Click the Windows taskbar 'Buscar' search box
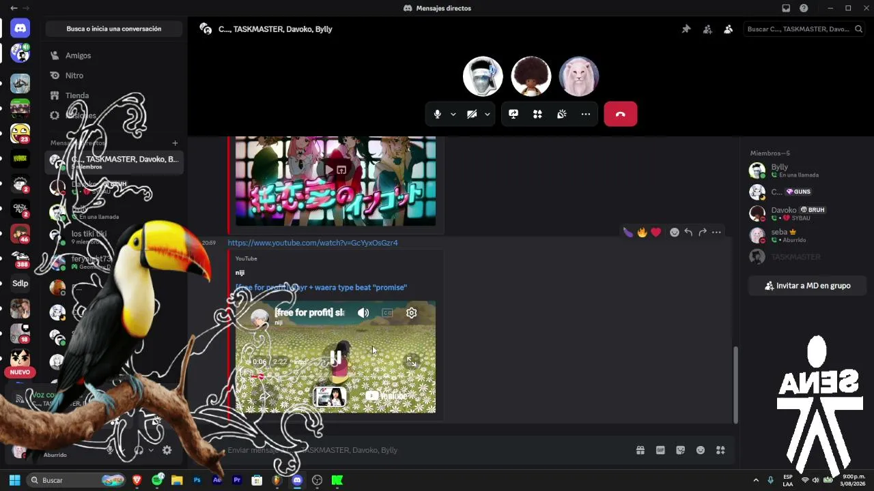Image resolution: width=874 pixels, height=491 pixels. pyautogui.click(x=77, y=480)
